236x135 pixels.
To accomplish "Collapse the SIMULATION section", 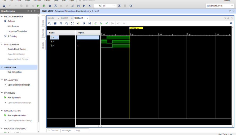I will (x=2, y=67).
